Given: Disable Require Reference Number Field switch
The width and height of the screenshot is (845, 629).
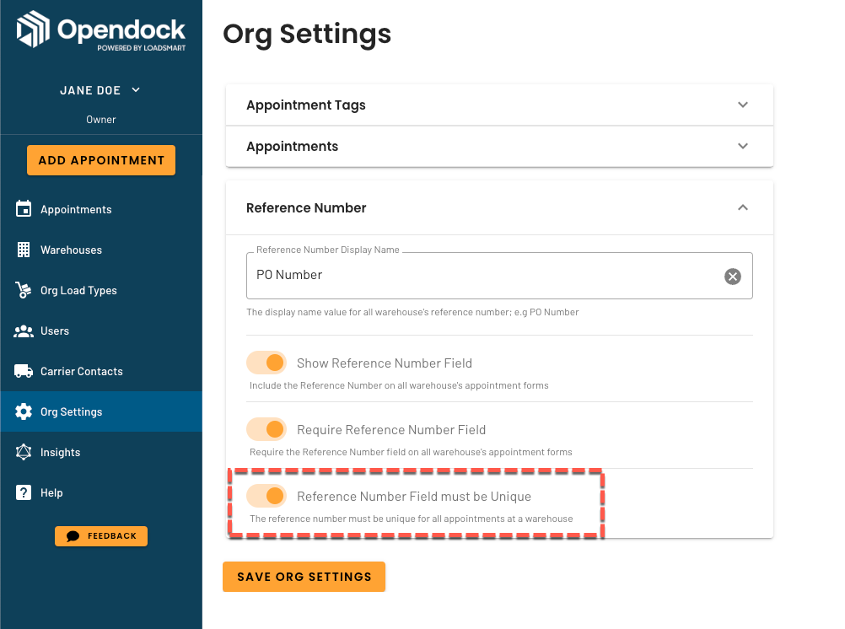Looking at the screenshot, I should tap(266, 429).
